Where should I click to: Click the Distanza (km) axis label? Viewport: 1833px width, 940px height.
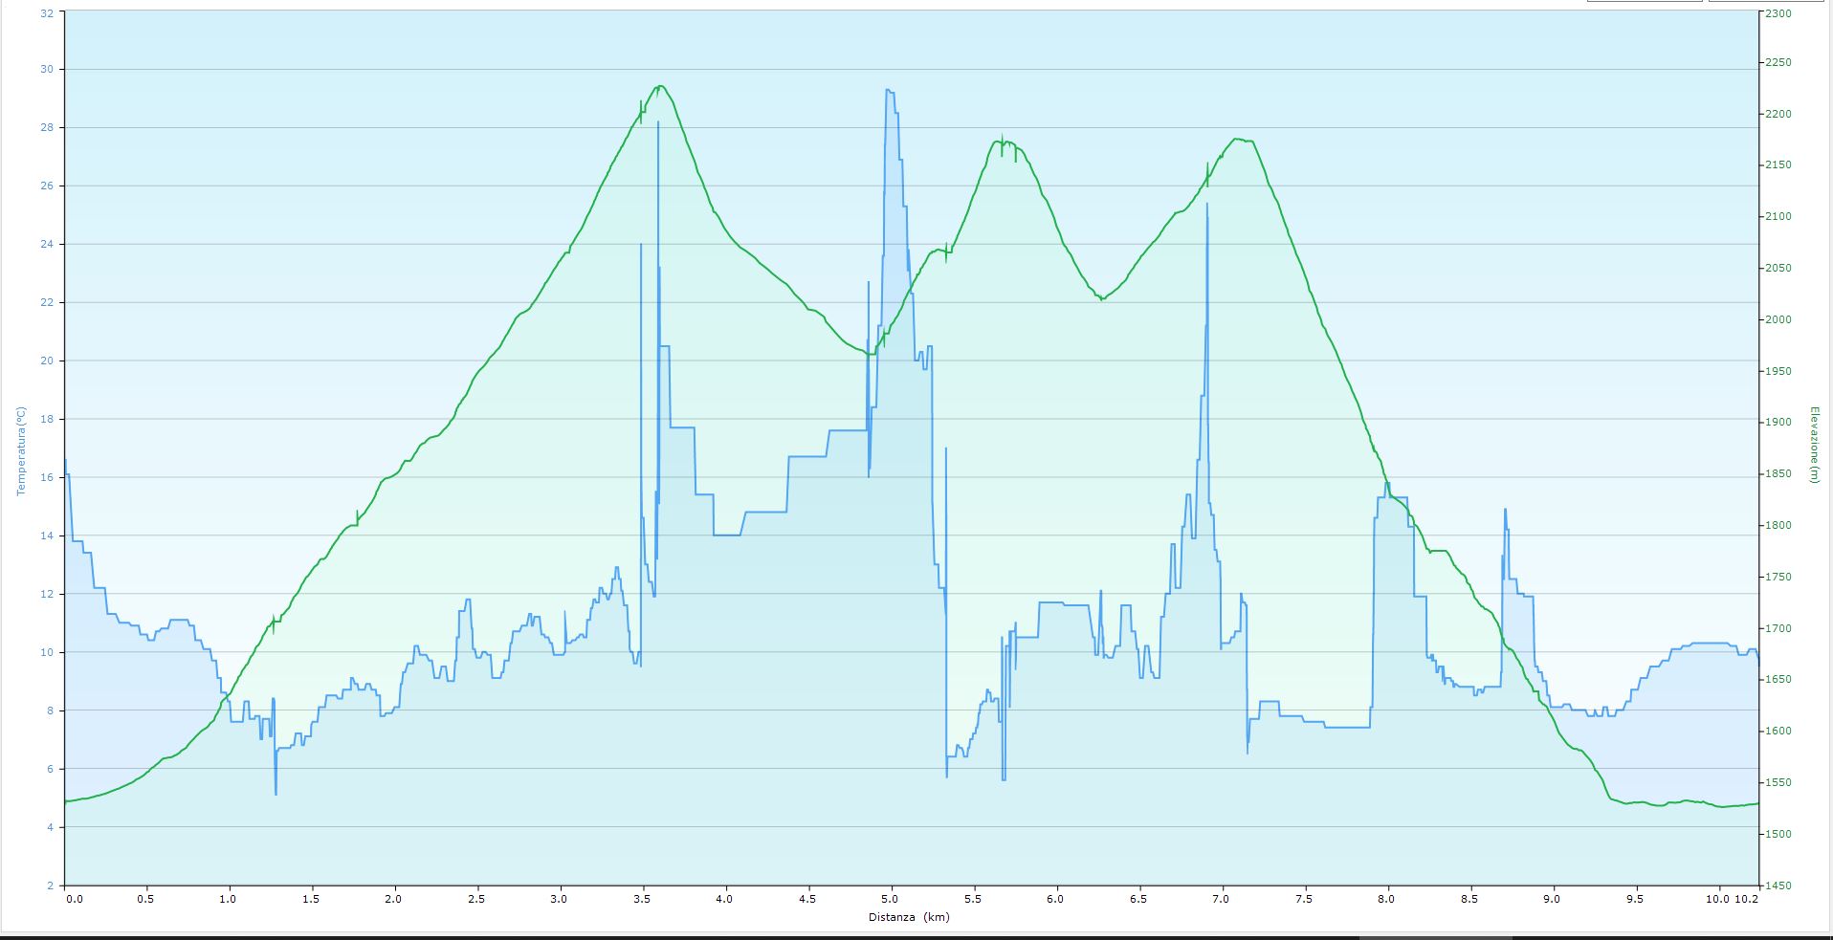pyautogui.click(x=909, y=917)
